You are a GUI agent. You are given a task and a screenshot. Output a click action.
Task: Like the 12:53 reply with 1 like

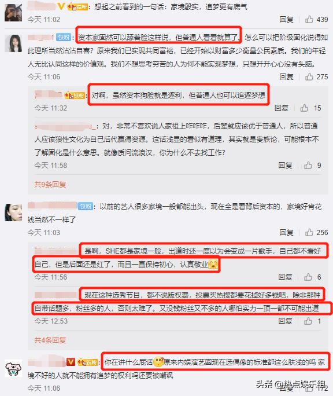(x=308, y=321)
